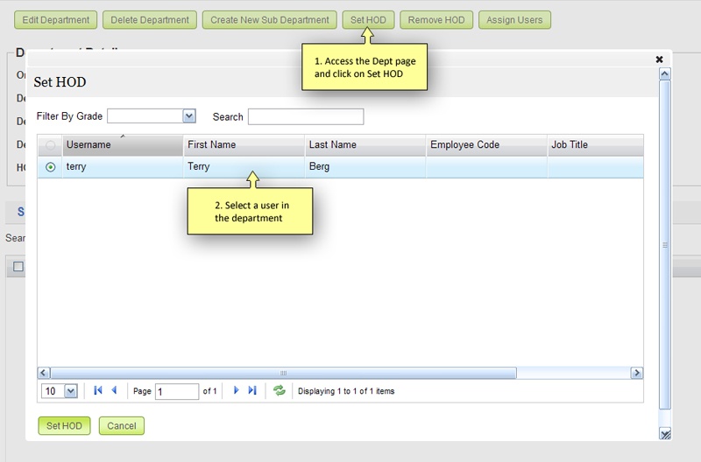Screen dimensions: 701x462
Task: Click the Assign Users button
Action: (514, 19)
